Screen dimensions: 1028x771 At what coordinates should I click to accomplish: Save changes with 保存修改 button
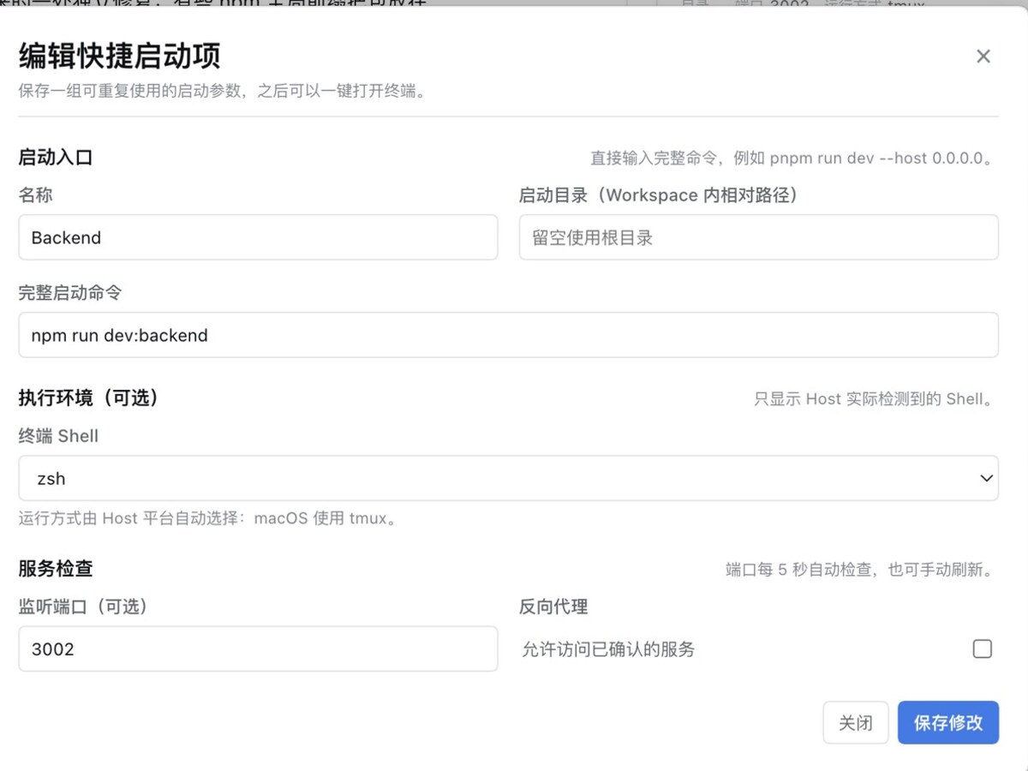(x=948, y=723)
